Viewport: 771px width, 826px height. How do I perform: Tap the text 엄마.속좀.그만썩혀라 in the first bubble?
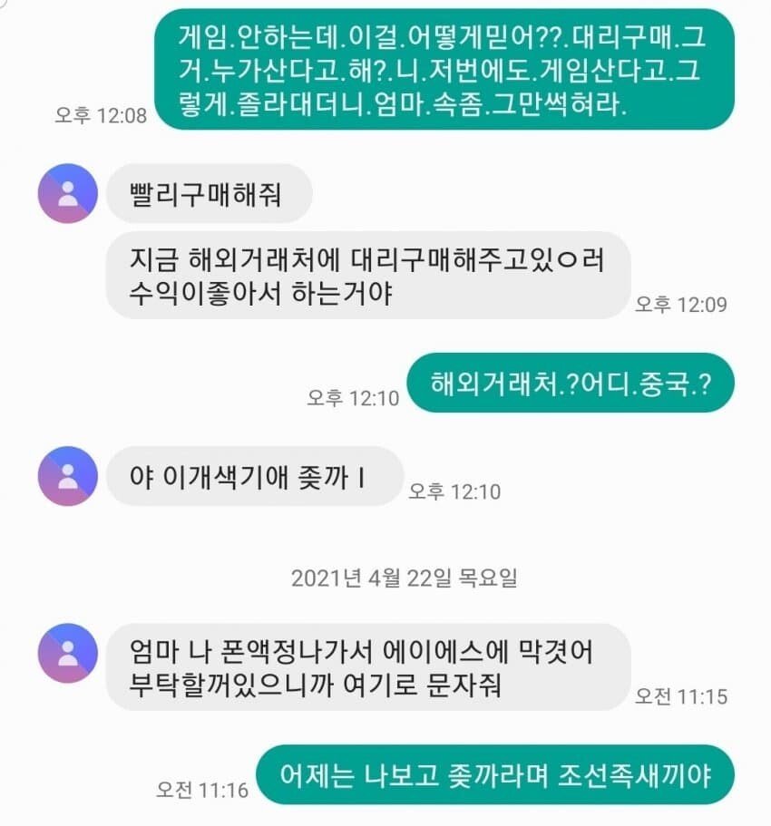click(500, 103)
